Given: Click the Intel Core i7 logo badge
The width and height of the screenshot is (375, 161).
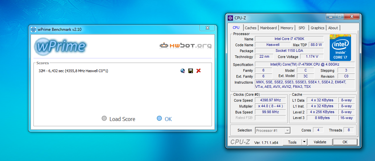Looking at the screenshot, I should click(x=340, y=47).
